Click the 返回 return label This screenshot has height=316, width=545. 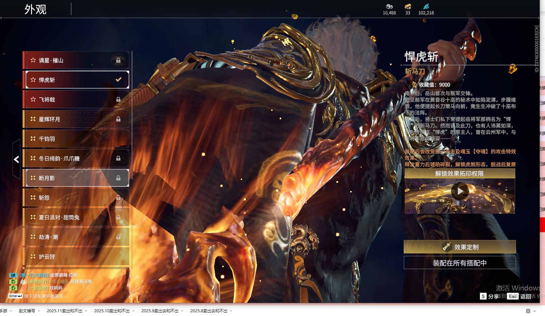[525, 296]
